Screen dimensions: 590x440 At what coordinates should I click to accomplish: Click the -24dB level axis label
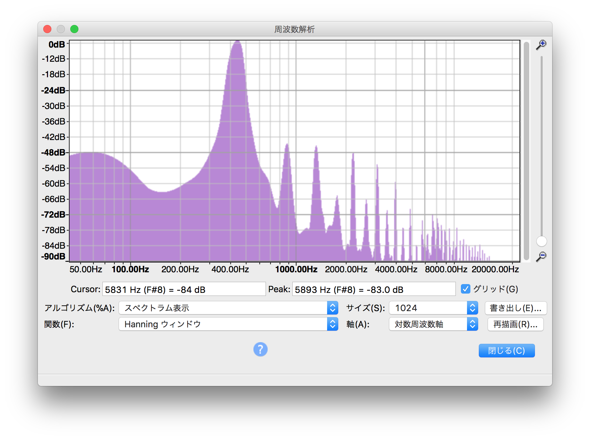coord(53,90)
